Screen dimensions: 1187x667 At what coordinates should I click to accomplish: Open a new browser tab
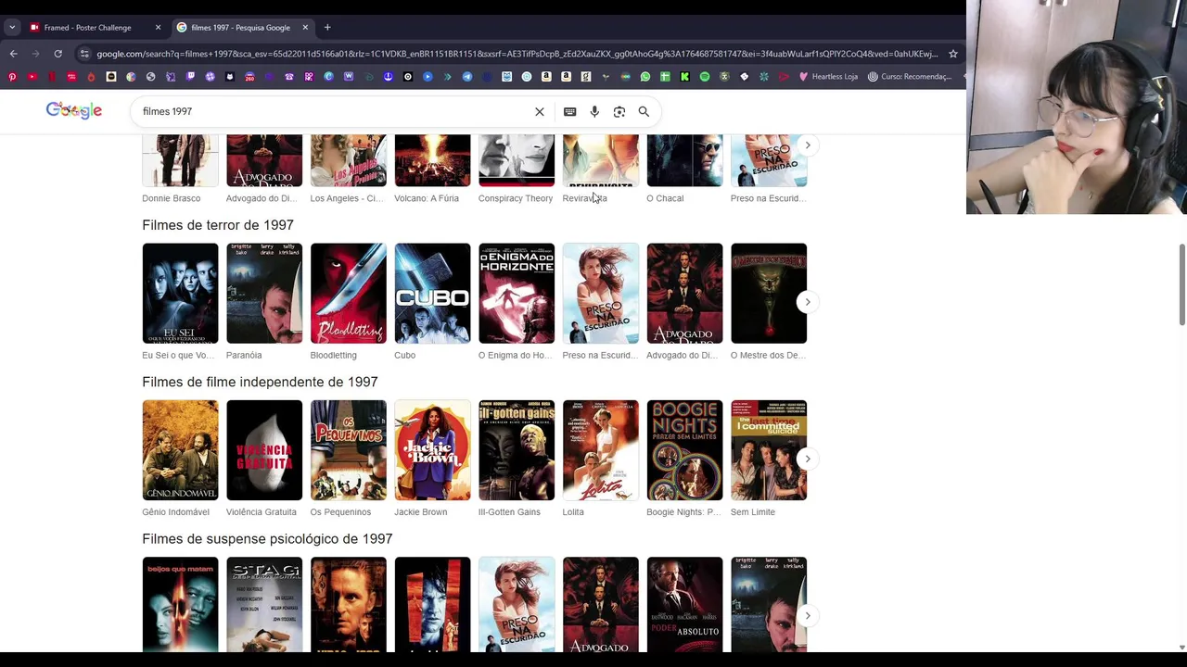pos(327,27)
